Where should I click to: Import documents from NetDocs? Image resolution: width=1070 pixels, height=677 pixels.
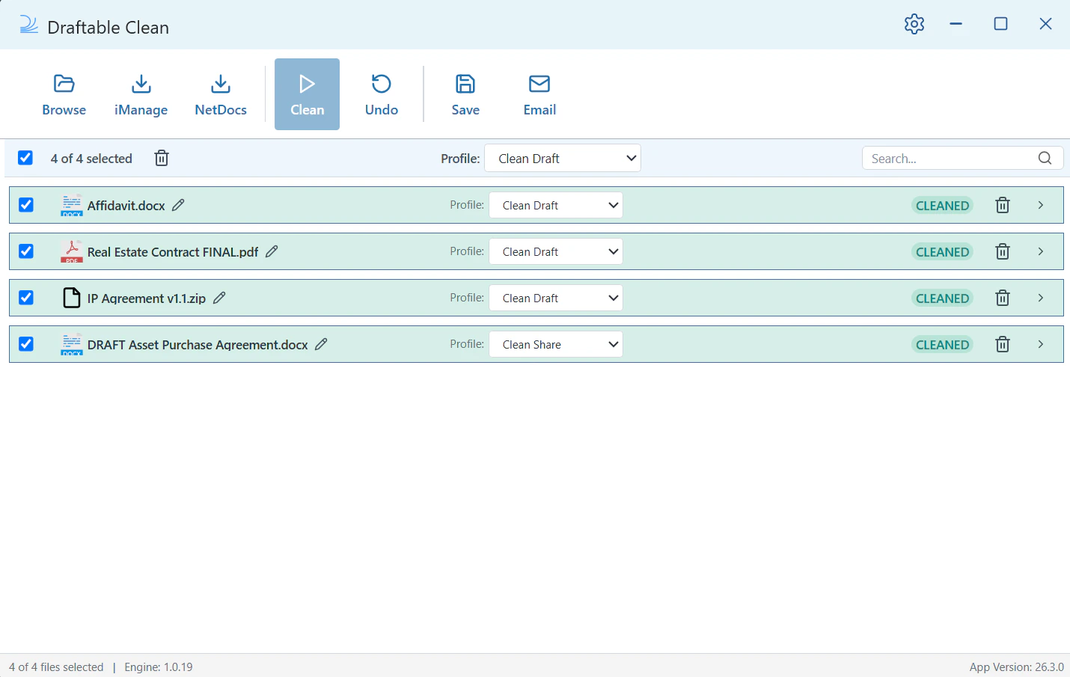click(x=221, y=95)
